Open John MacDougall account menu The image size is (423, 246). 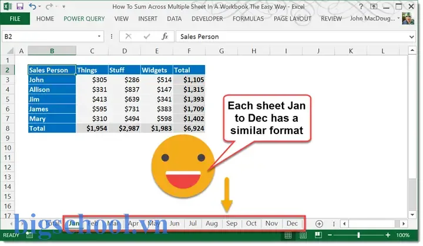(x=375, y=18)
